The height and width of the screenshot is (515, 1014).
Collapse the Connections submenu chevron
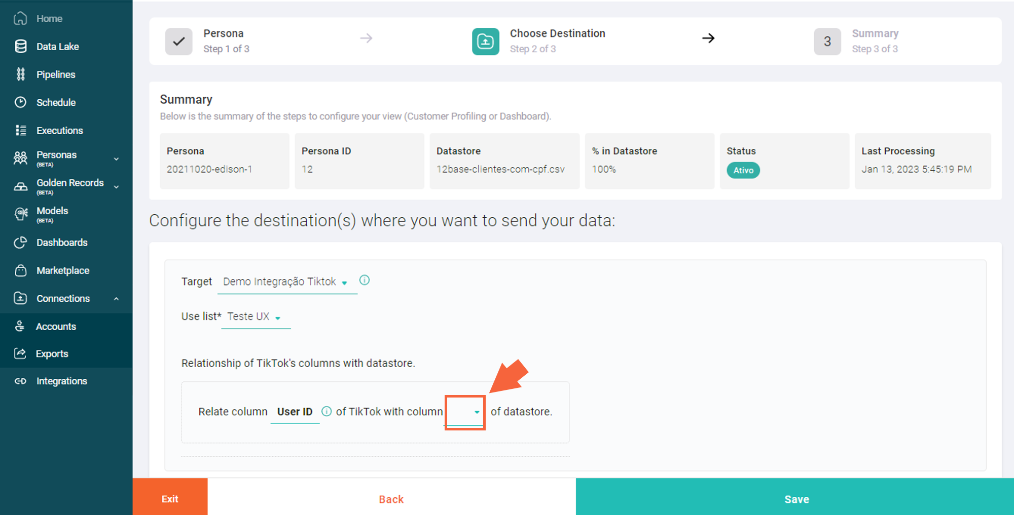[117, 299]
